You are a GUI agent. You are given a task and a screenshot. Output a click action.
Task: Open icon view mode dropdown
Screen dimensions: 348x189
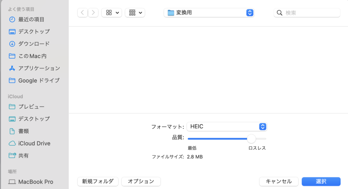[111, 13]
